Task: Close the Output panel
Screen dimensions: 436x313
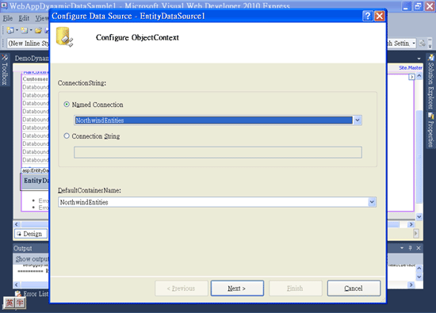Action: 419,248
